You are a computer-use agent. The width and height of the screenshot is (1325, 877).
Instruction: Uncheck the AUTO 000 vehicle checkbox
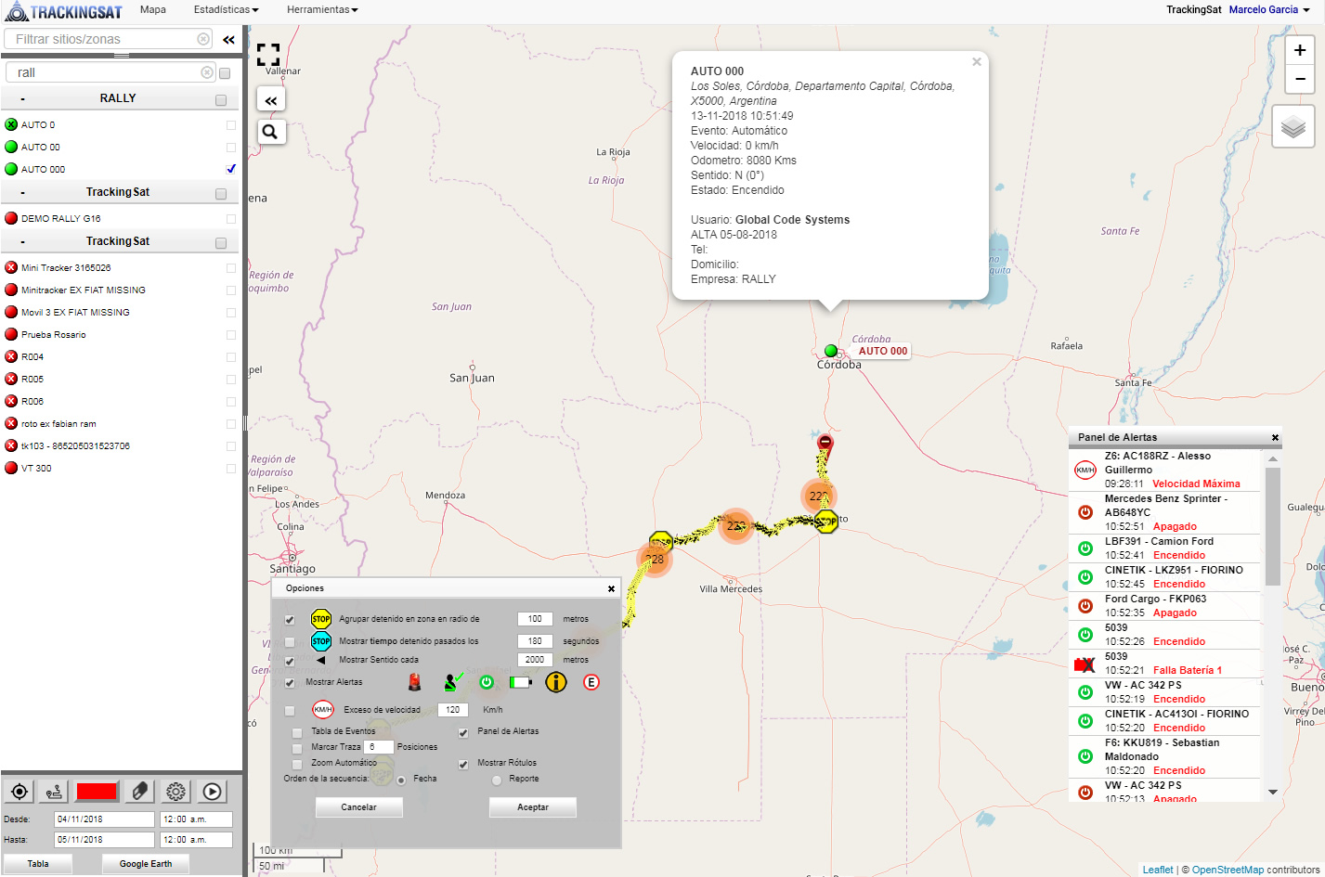tap(231, 169)
